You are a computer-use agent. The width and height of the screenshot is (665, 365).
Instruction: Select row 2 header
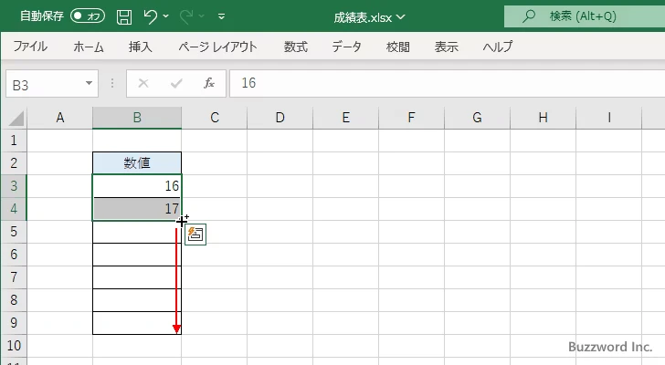pyautogui.click(x=14, y=163)
